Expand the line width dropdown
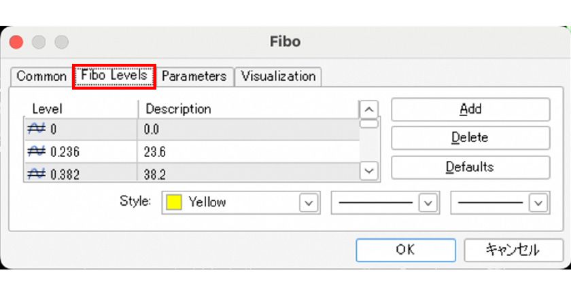Image resolution: width=571 pixels, height=296 pixels. click(539, 202)
